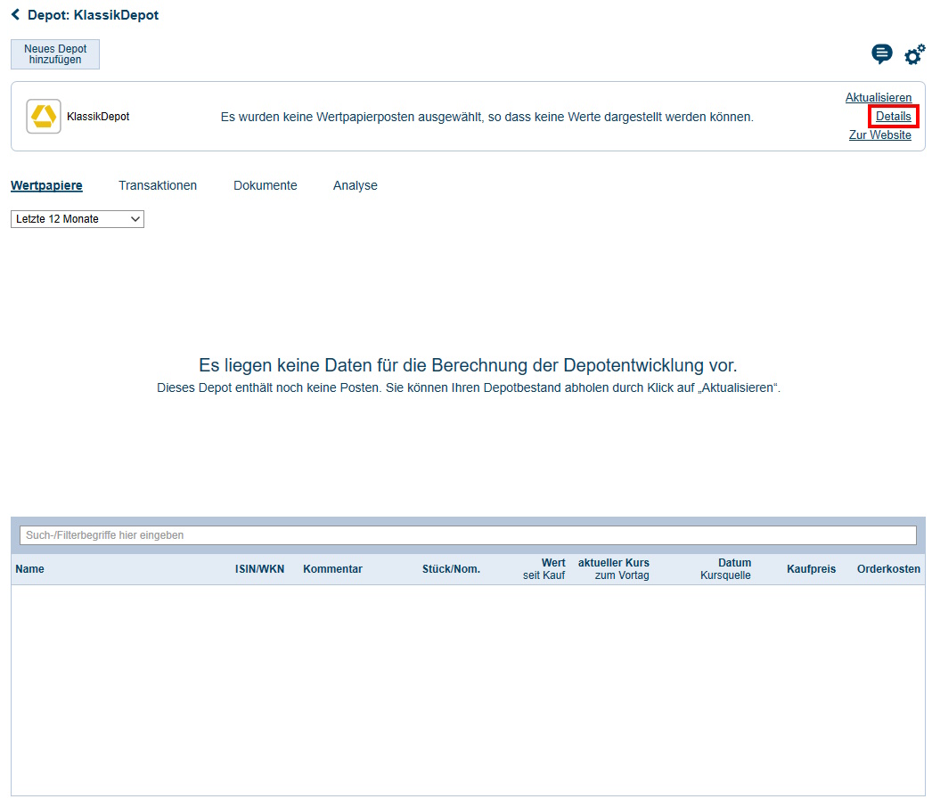Follow the 'Zur Website' link
This screenshot has height=799, width=932.
point(880,135)
